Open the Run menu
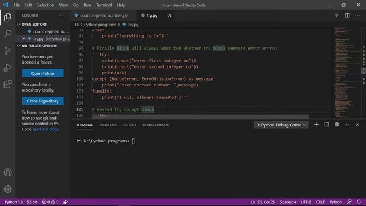Image resolution: width=366 pixels, height=206 pixels. click(87, 5)
